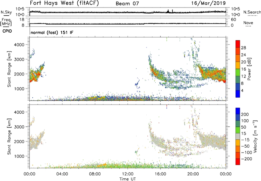
Task: Click the gray Velocity segment between 15 and -15
Action: pyautogui.click(x=238, y=136)
